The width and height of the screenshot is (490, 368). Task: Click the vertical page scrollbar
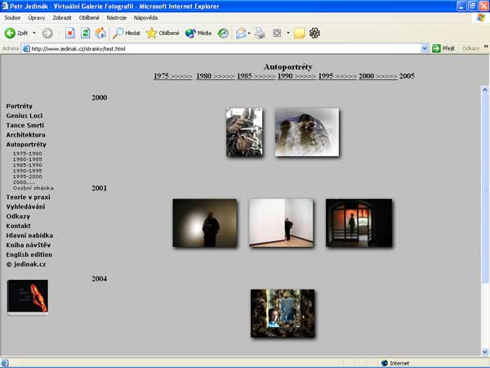(x=484, y=204)
